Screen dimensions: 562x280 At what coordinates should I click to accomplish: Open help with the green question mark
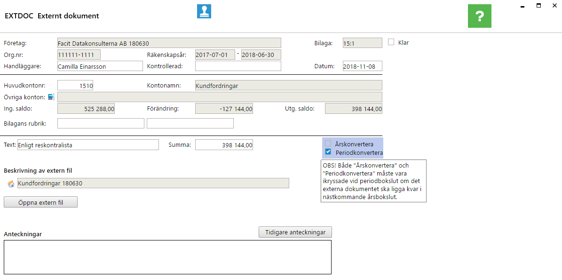[480, 16]
